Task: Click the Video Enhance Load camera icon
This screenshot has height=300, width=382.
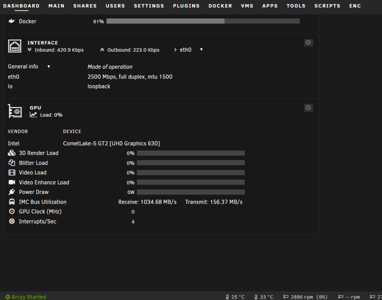Action: 12,182
